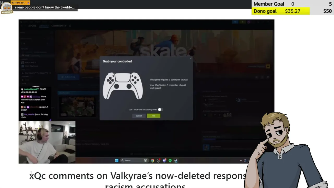Click JuniorHimself7's 'SKATE YEAHHHHHHHH' chat message
The width and height of the screenshot is (334, 188).
coord(34,91)
